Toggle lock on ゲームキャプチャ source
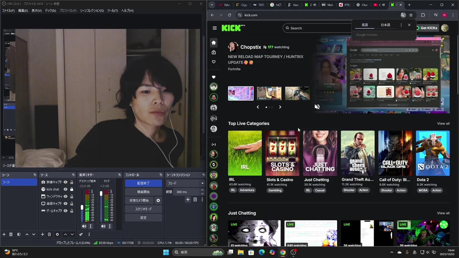This screenshot has width=459, height=258. pos(72,211)
